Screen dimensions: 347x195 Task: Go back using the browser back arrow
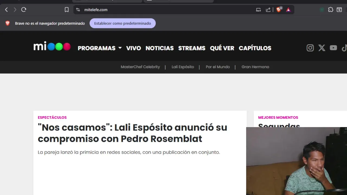pos(7,10)
